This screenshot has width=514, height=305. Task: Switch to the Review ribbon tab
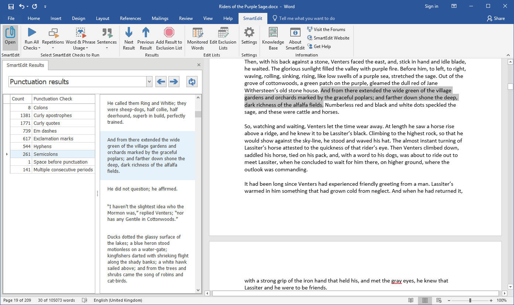[186, 18]
